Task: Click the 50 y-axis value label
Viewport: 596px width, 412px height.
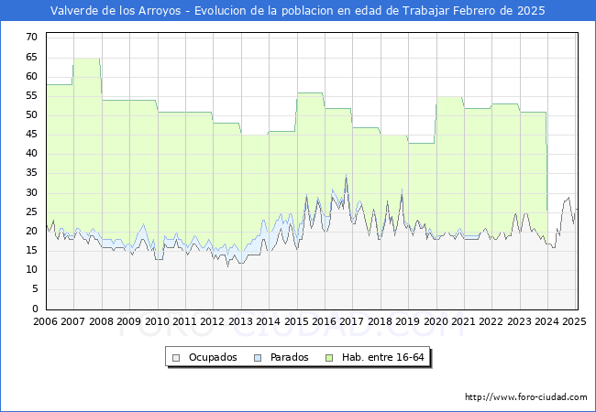Action: pyautogui.click(x=31, y=115)
